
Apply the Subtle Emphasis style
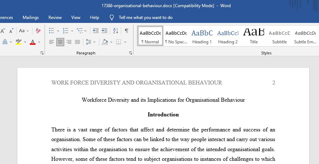305,36
